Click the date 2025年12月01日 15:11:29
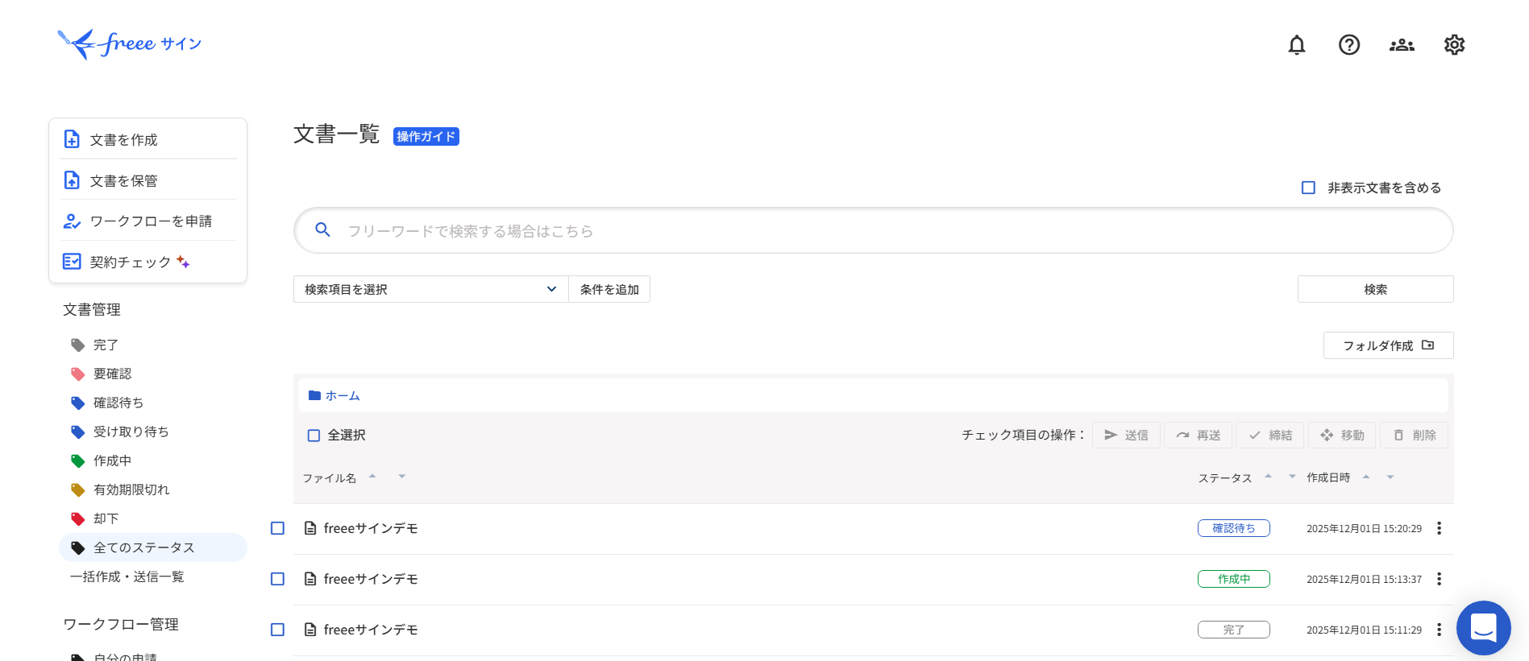1529x661 pixels. (x=1364, y=630)
